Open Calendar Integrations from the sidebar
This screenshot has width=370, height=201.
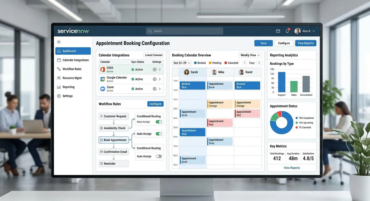point(73,60)
